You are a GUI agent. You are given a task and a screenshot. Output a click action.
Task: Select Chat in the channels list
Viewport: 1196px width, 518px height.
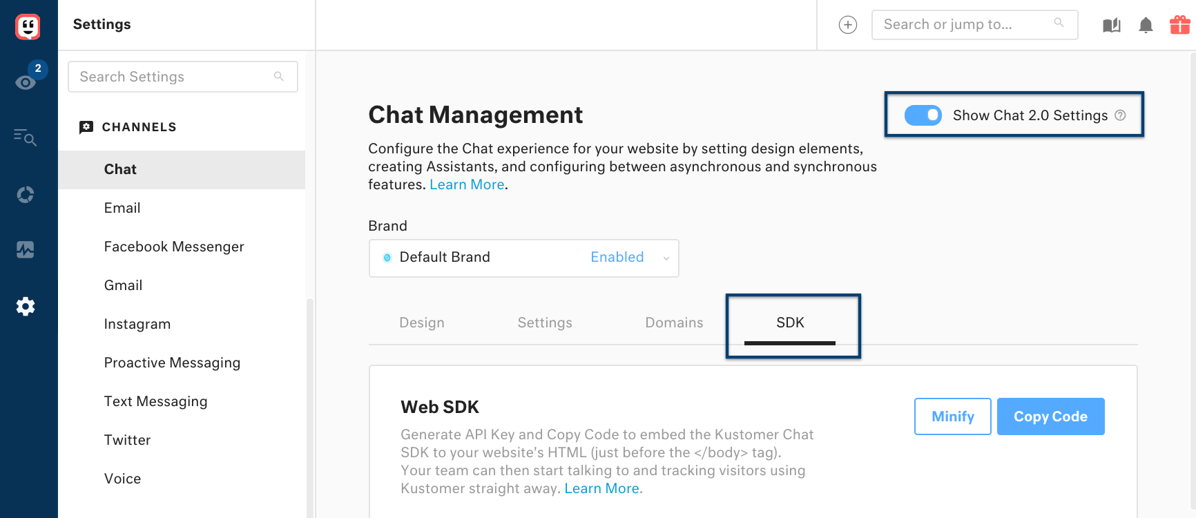click(182, 169)
